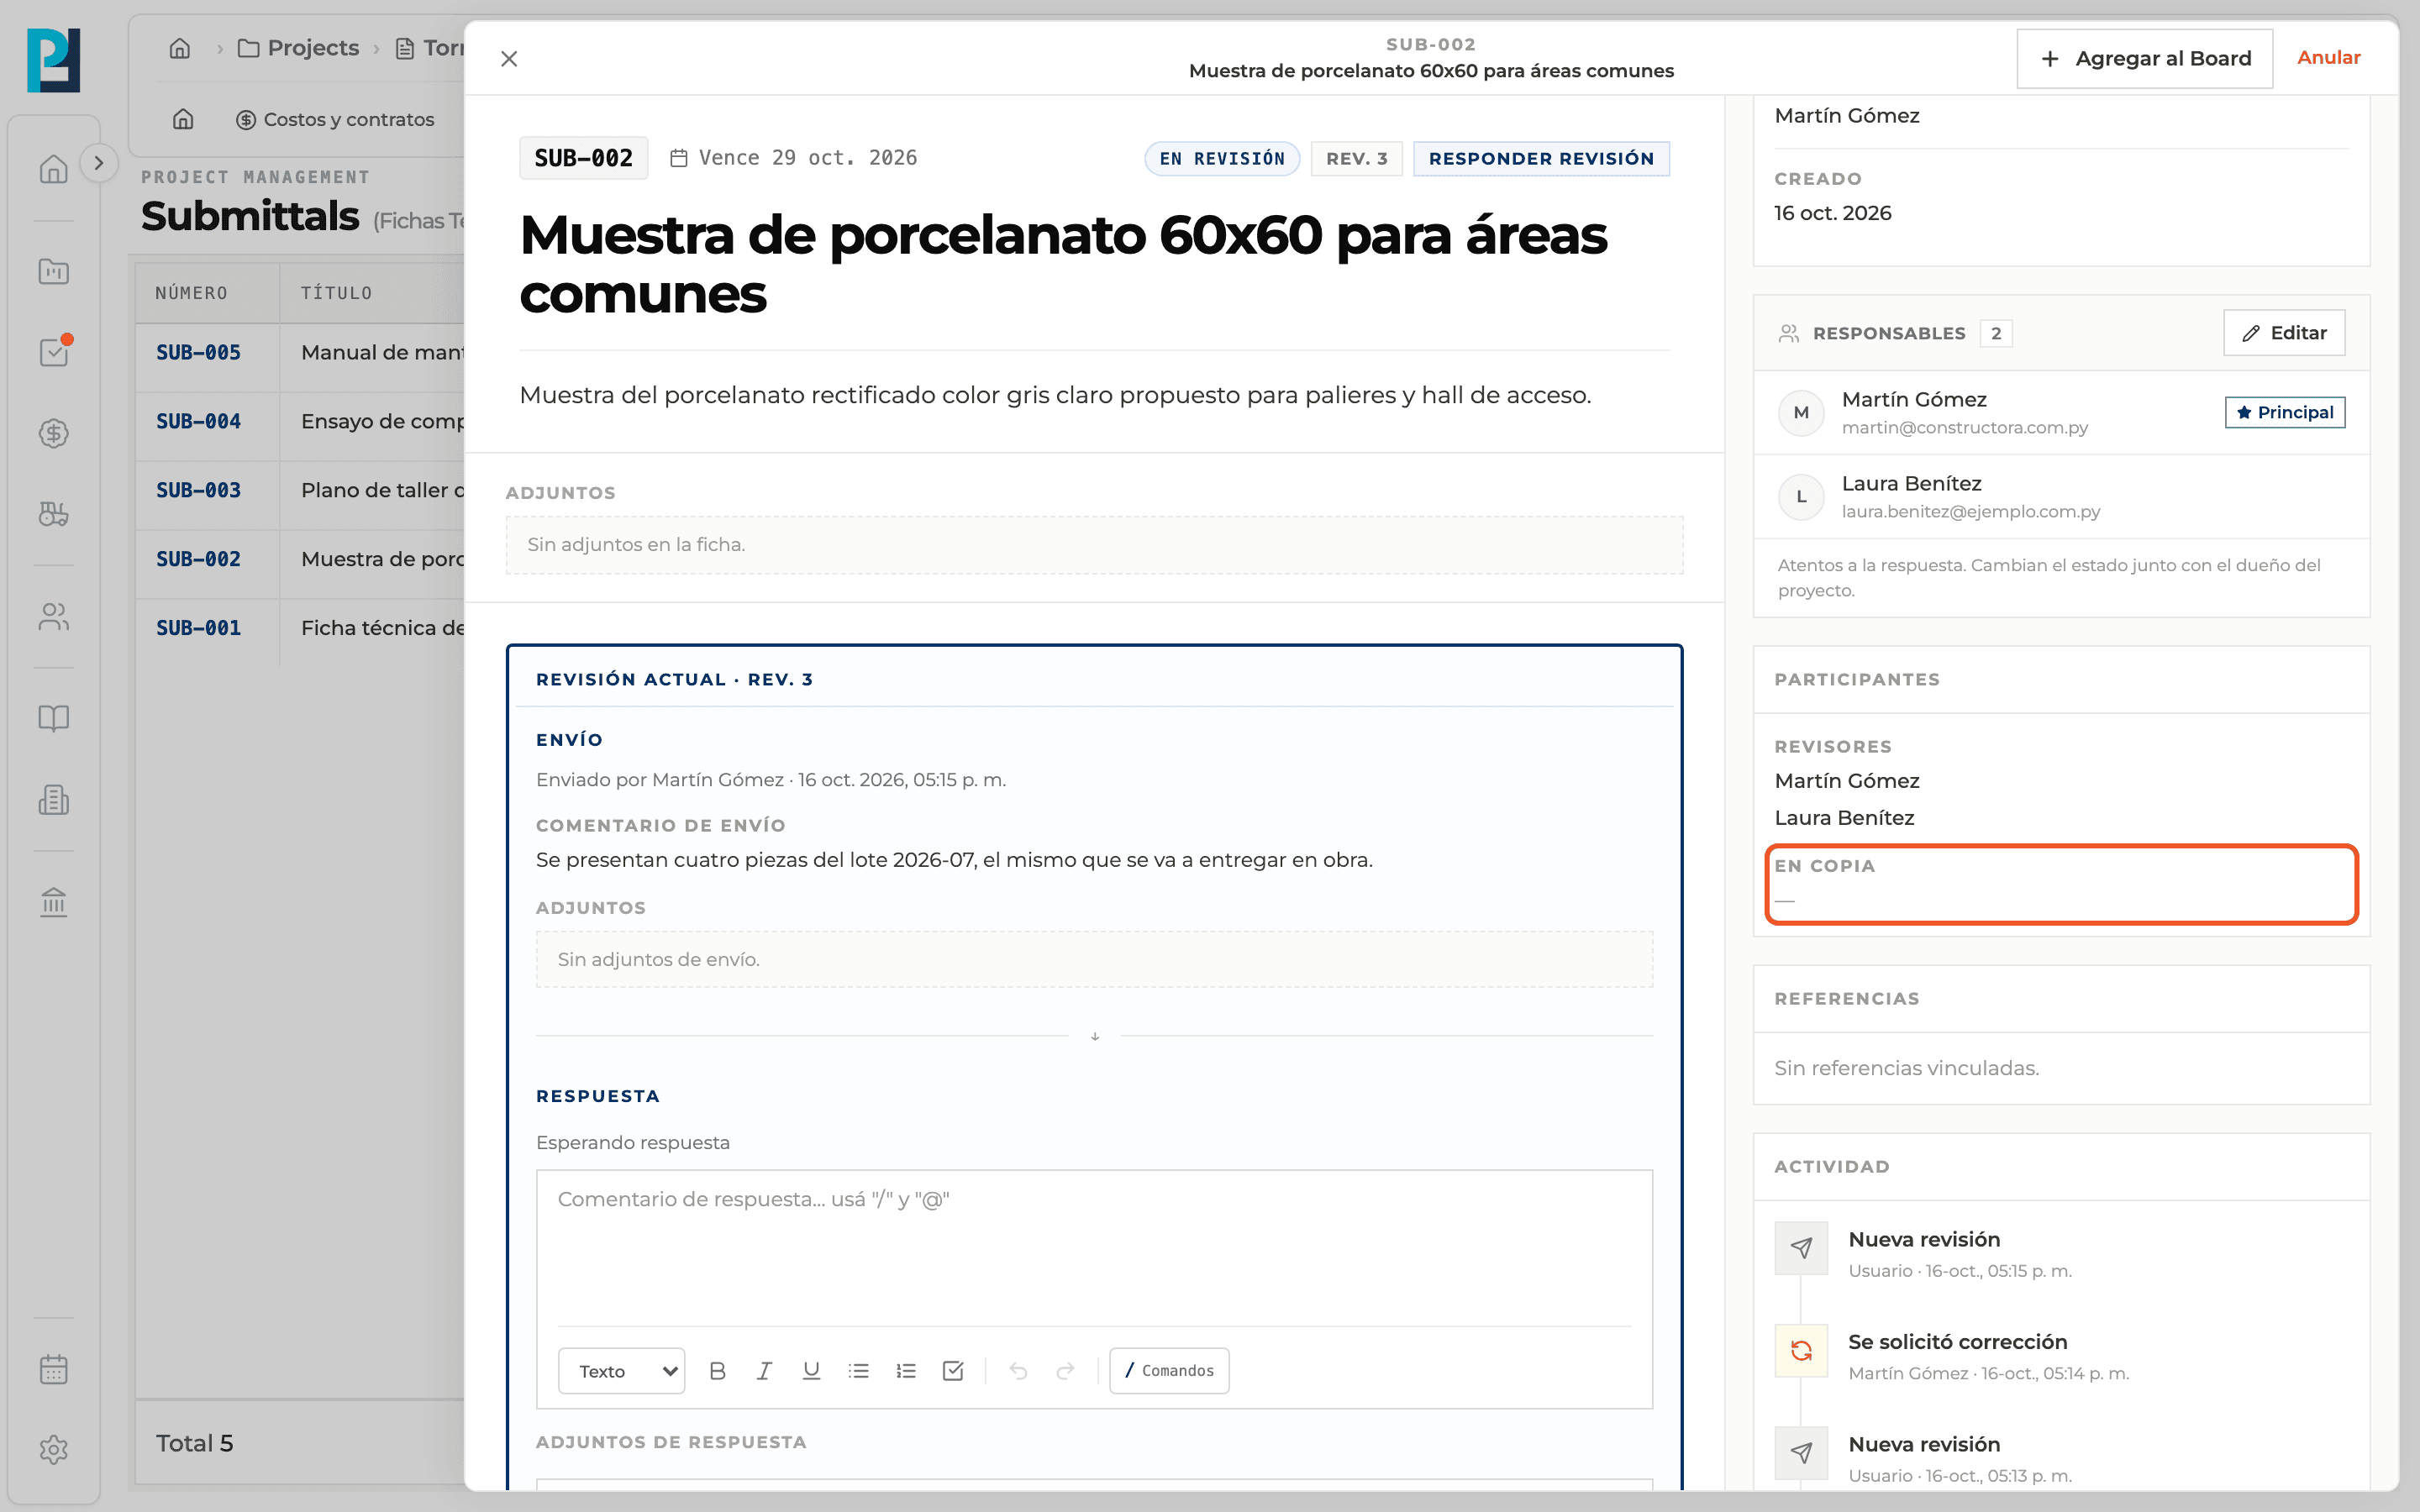The height and width of the screenshot is (1512, 2420).
Task: Select Laura Benítez in Responsables
Action: [2061, 496]
